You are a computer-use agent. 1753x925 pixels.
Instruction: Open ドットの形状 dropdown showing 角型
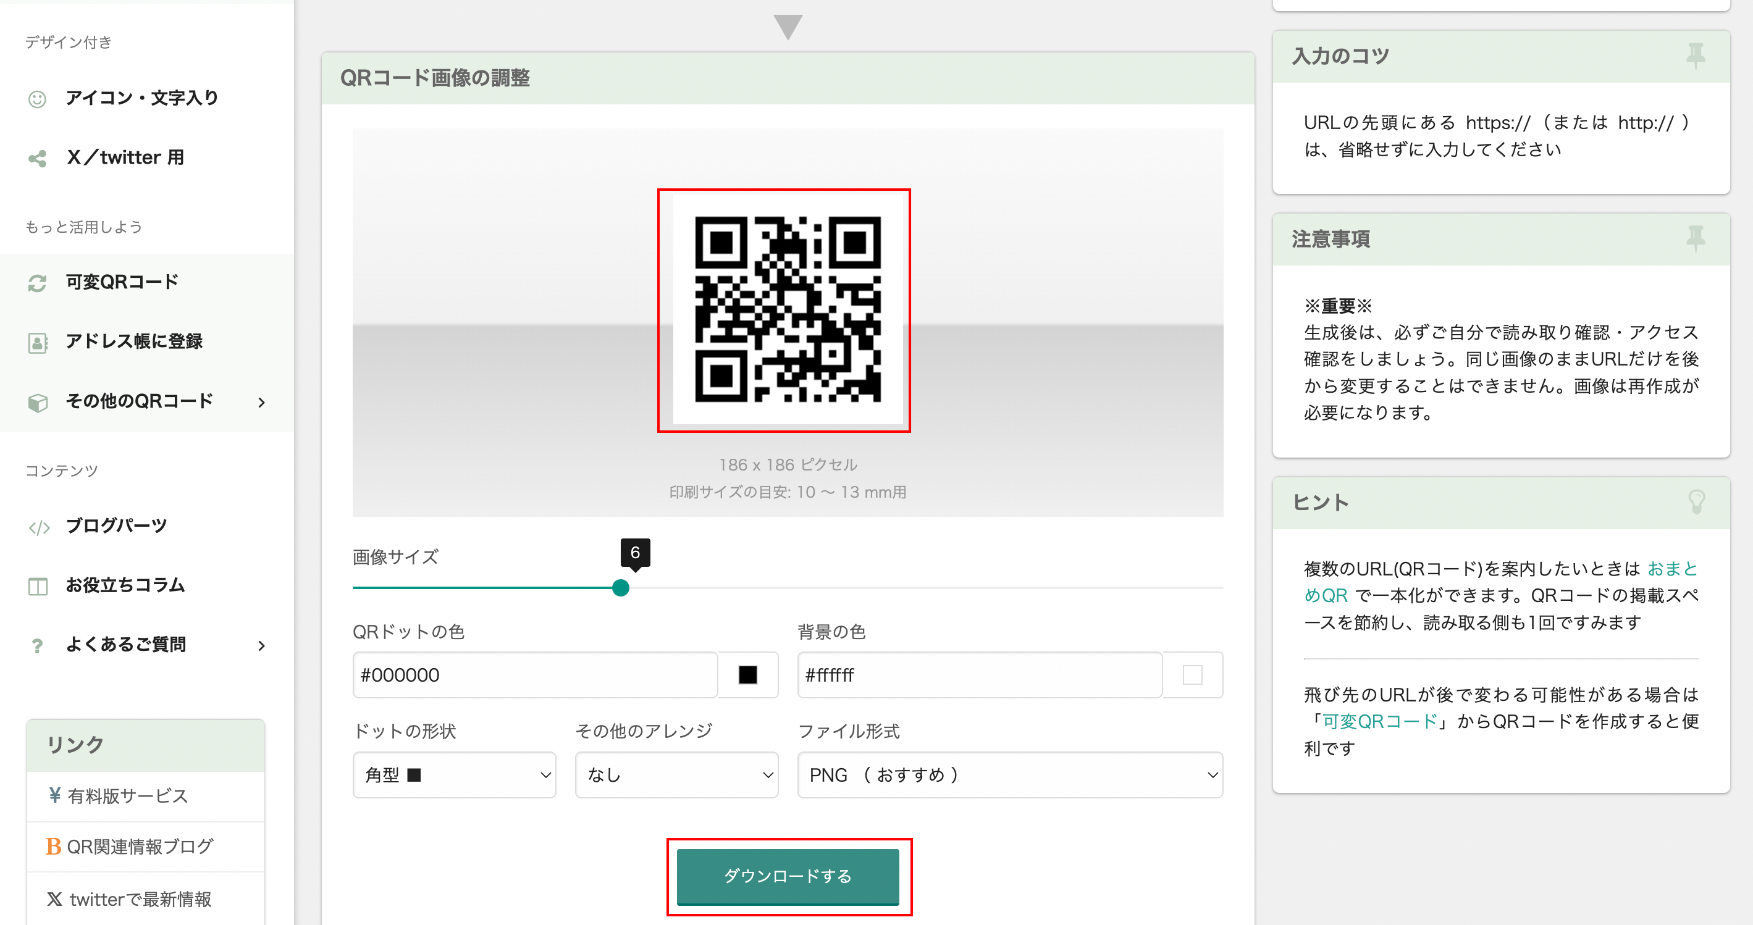(455, 775)
